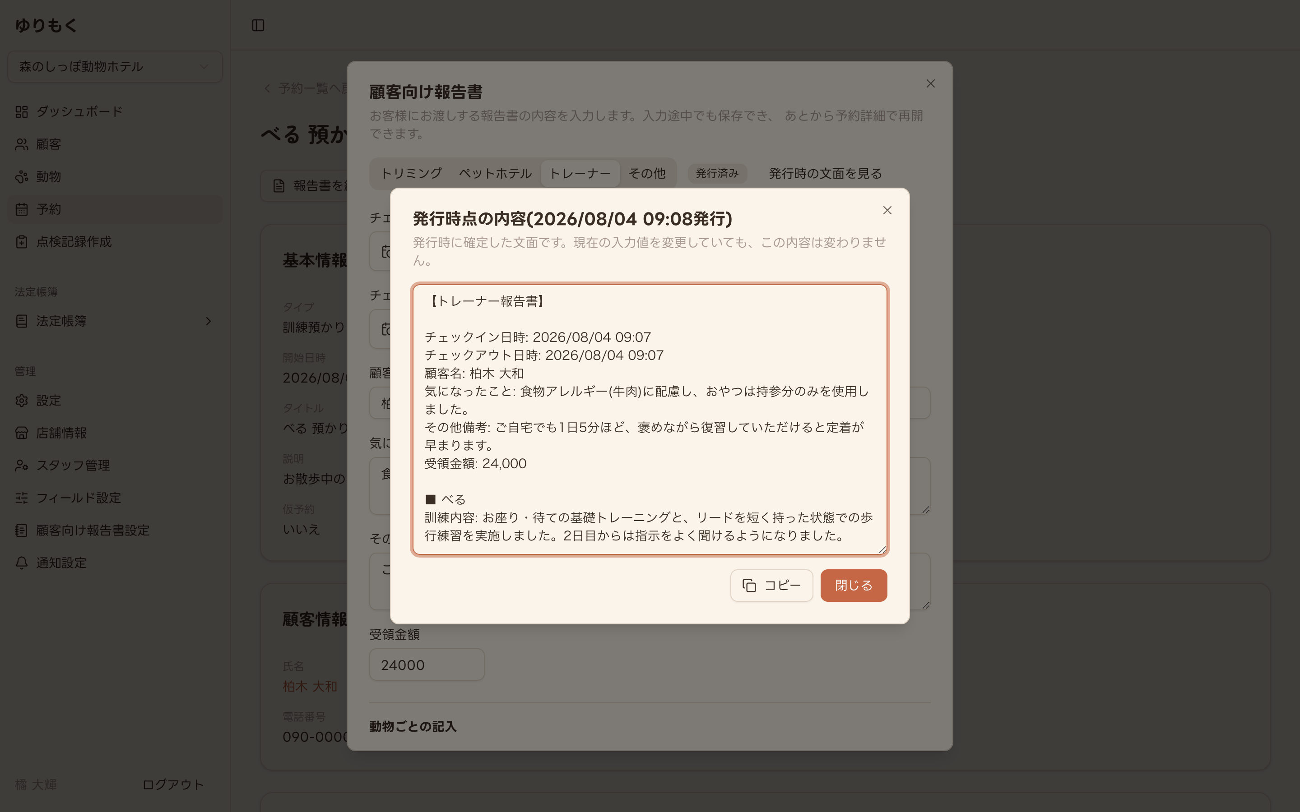Click the ゆりもく logo text
The image size is (1300, 812).
tap(46, 25)
